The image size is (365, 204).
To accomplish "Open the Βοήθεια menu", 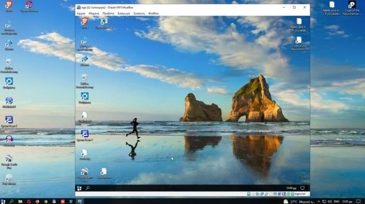I will (153, 14).
